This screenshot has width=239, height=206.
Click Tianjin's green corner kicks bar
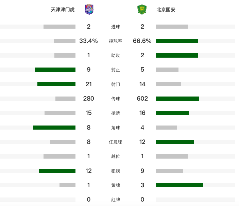54,128
